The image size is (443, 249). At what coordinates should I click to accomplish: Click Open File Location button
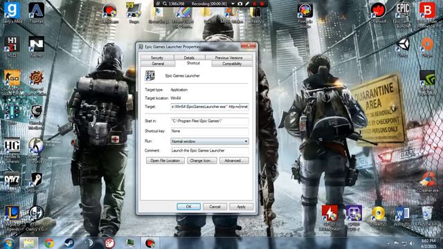tap(165, 160)
